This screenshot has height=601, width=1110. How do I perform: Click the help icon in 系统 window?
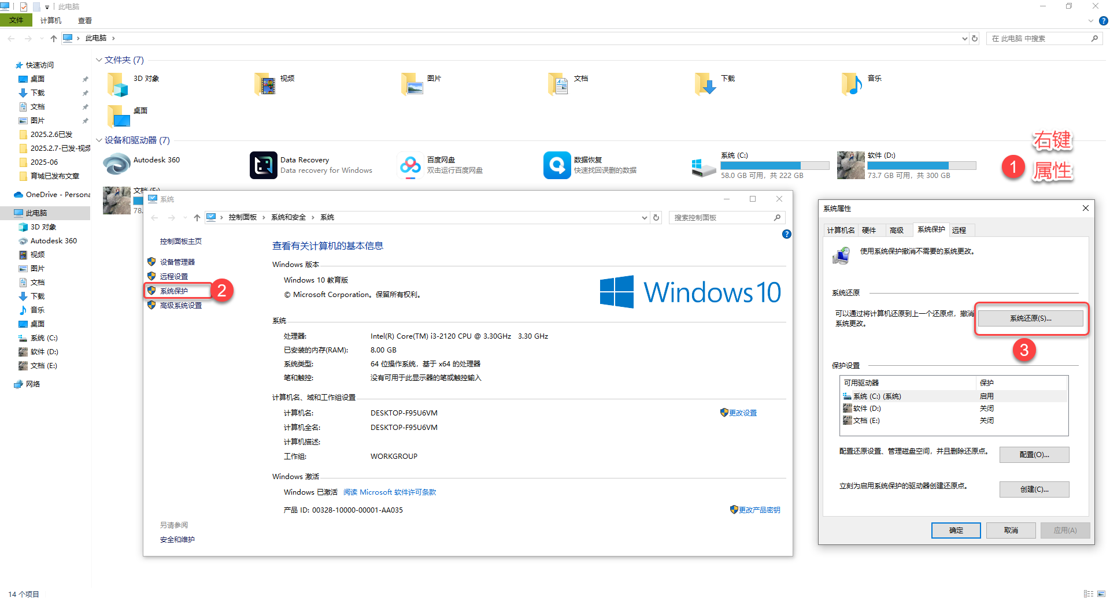click(786, 234)
